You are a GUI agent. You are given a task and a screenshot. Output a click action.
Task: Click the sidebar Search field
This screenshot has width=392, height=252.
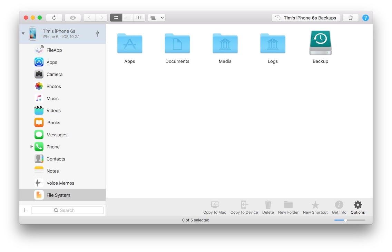[68, 210]
